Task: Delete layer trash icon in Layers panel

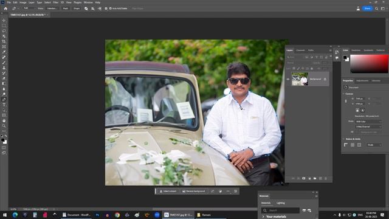Action: (326, 178)
